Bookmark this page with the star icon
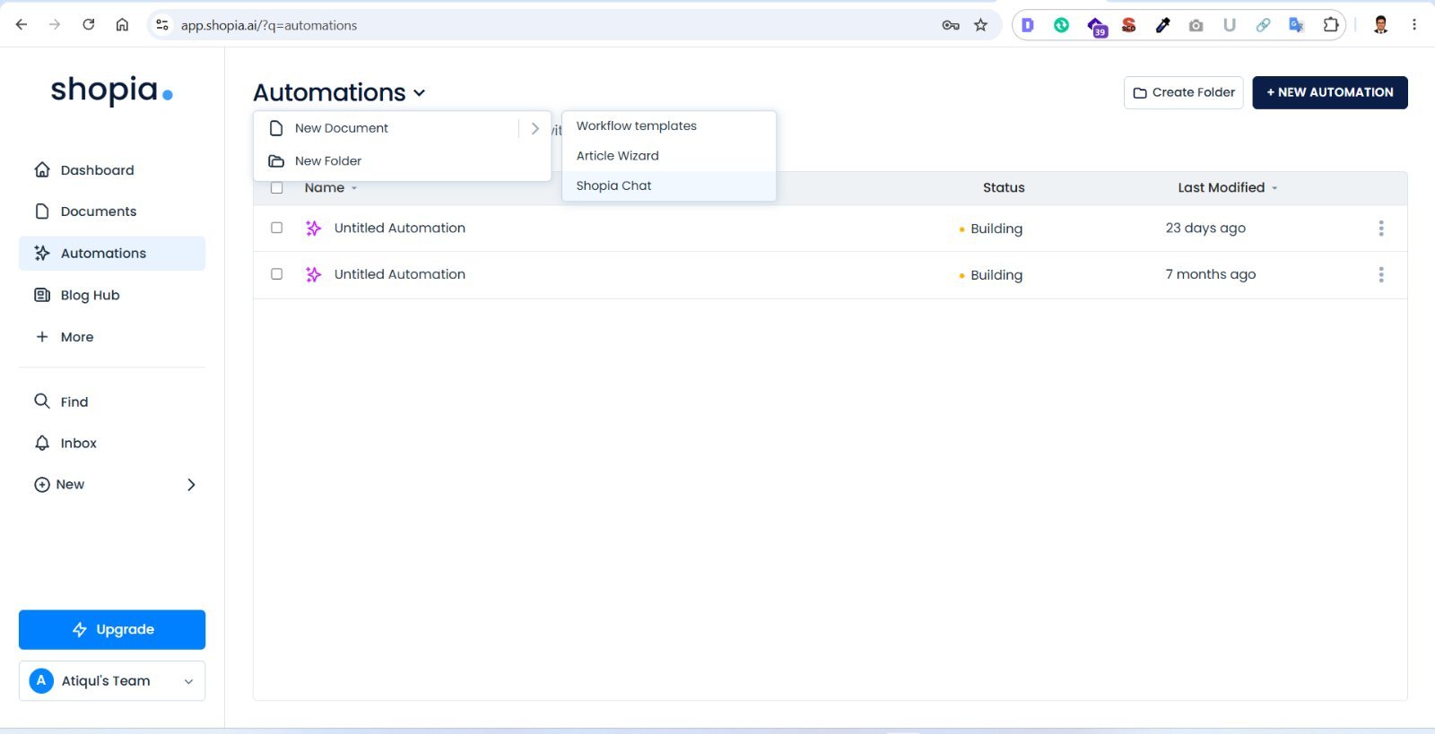1435x734 pixels. tap(981, 25)
